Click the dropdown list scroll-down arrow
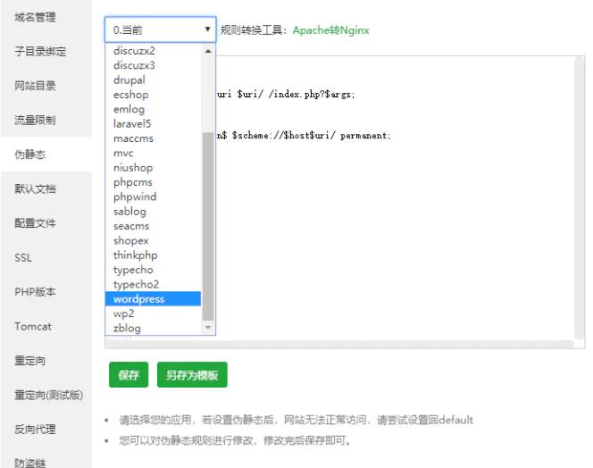The width and height of the screenshot is (593, 468). [x=209, y=328]
